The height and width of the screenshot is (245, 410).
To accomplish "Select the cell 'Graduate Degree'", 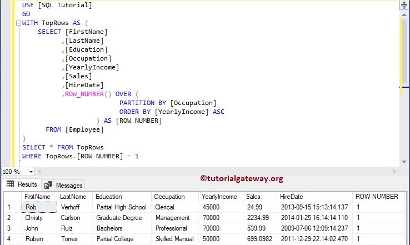I will pyautogui.click(x=122, y=218).
